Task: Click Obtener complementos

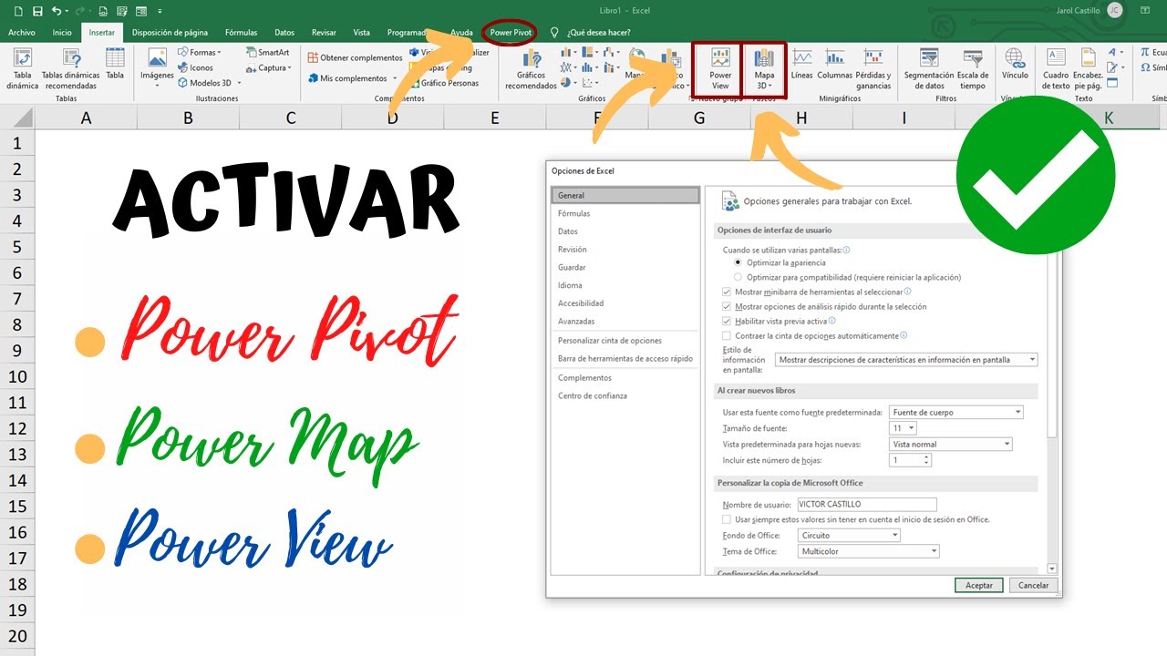Action: click(x=354, y=57)
